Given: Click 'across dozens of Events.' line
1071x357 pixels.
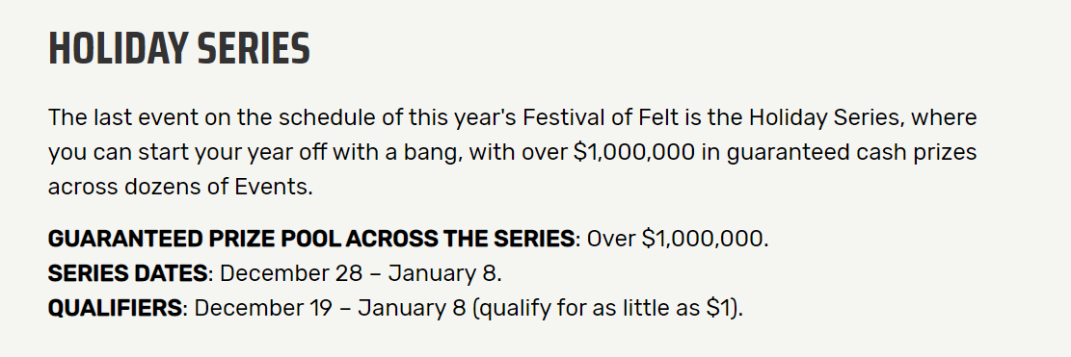Looking at the screenshot, I should [180, 187].
